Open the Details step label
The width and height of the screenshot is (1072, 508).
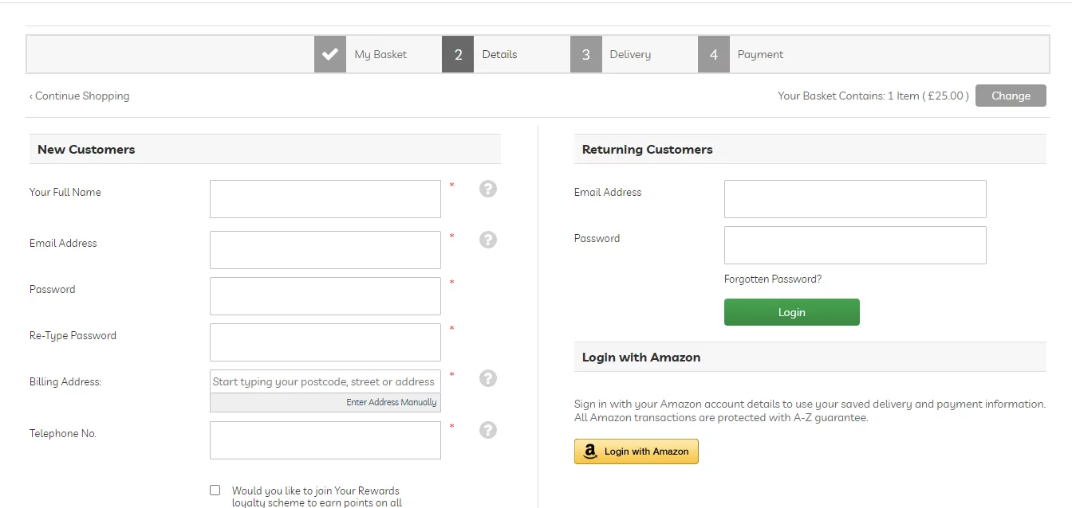pyautogui.click(x=499, y=54)
